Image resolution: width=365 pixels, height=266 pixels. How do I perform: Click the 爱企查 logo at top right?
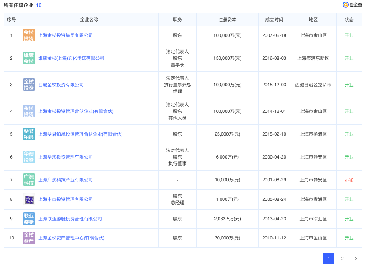352,5
